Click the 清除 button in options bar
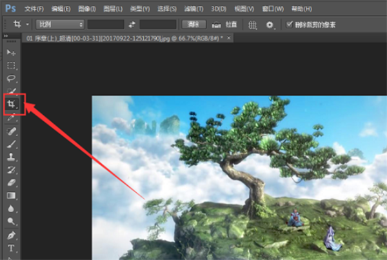This screenshot has width=387, height=260. tap(193, 24)
